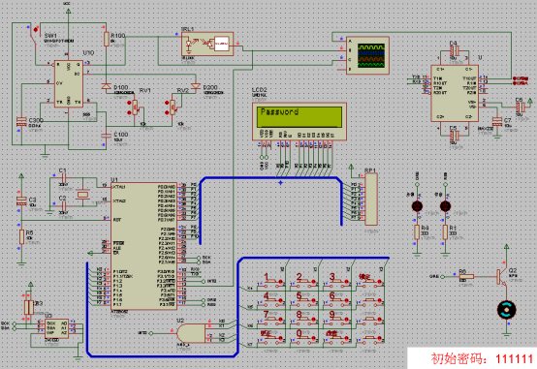Select the MAX232 chip on right
The image size is (537, 369).
tap(455, 93)
